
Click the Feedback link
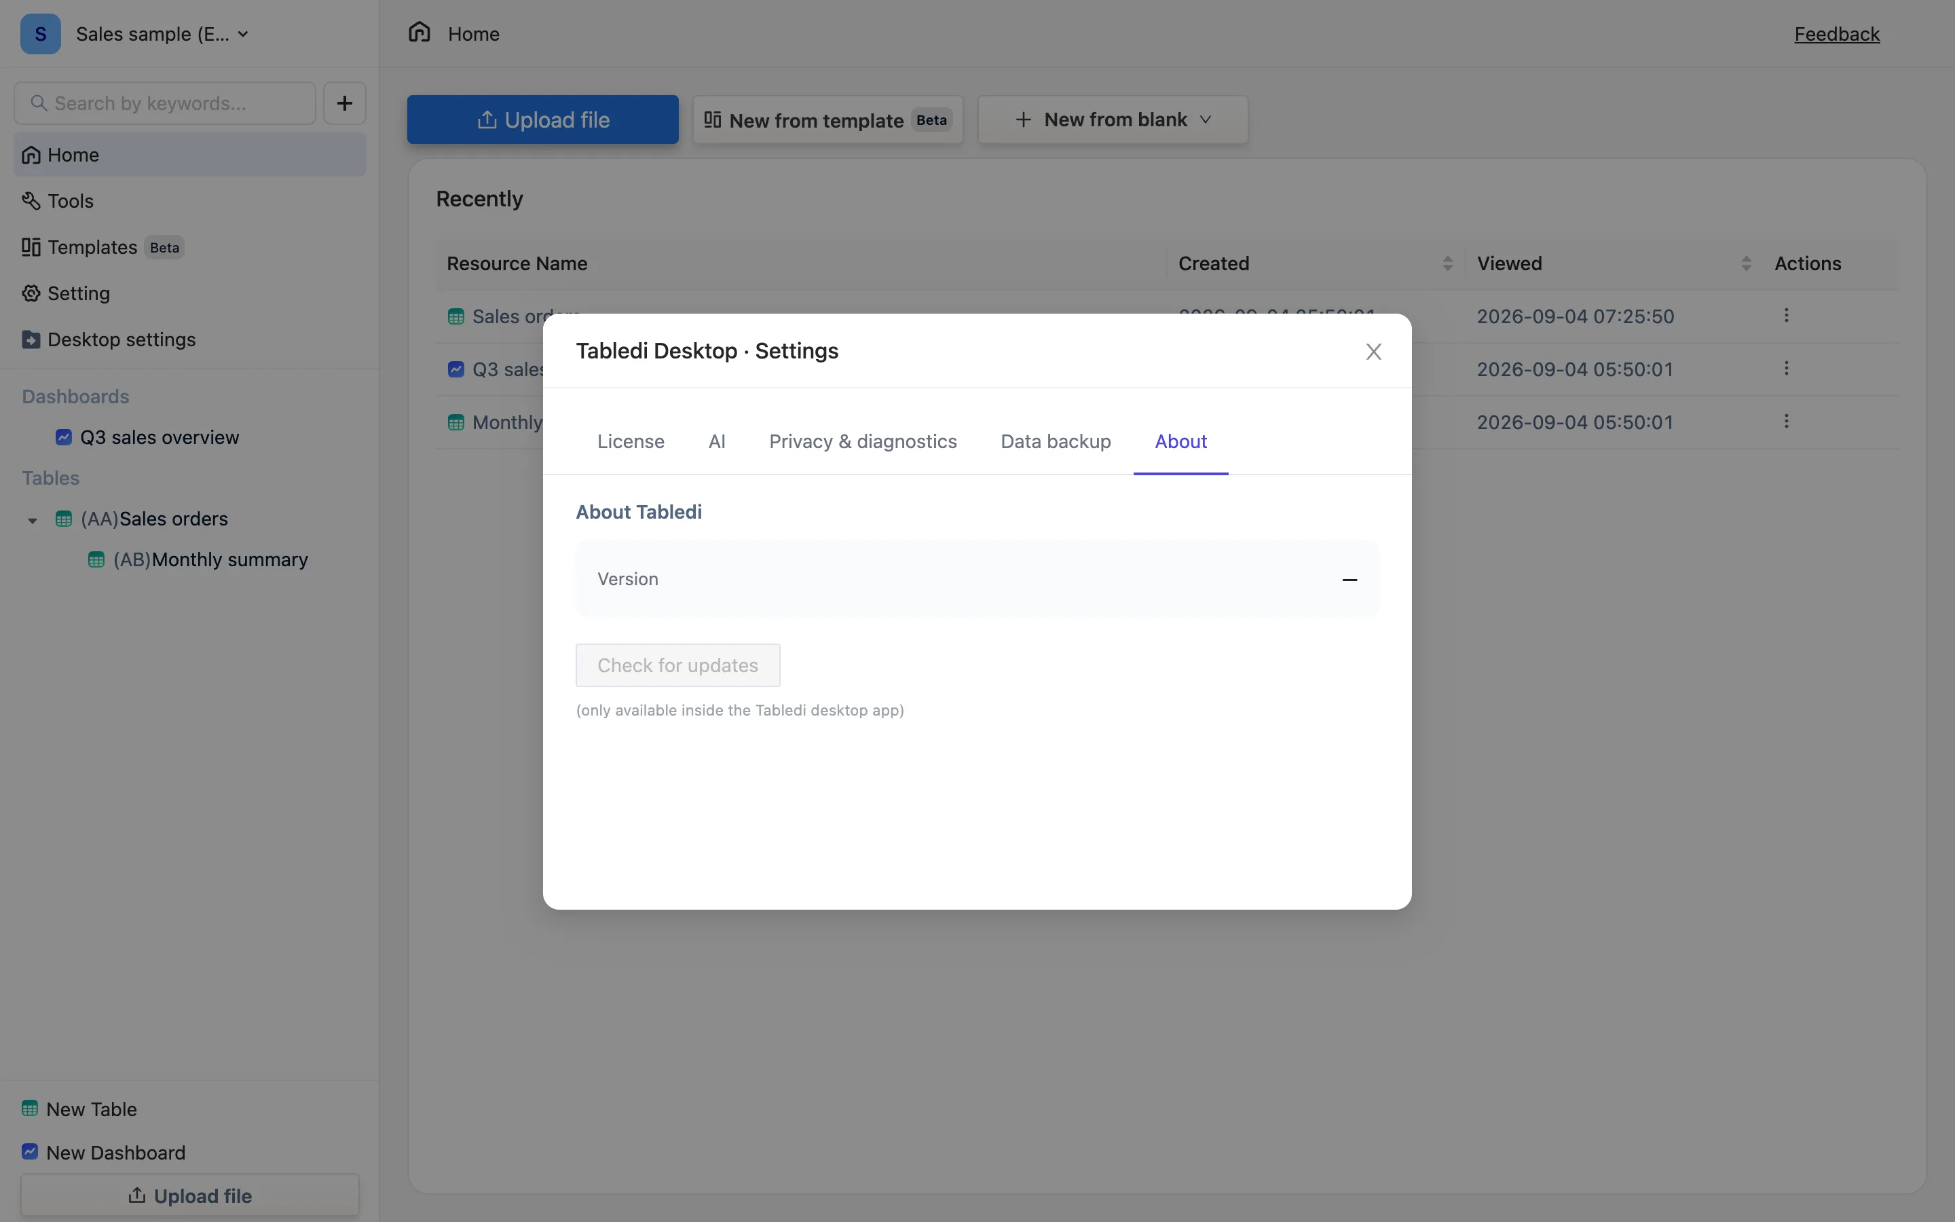[x=1837, y=34]
